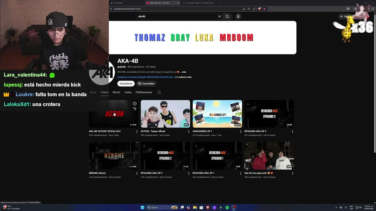Open BITACORA-AKA EPISODIO 2 thumbnail
The image size is (376, 211).
(x=165, y=156)
